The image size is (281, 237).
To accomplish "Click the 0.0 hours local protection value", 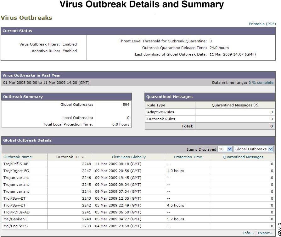I will 121,124.
